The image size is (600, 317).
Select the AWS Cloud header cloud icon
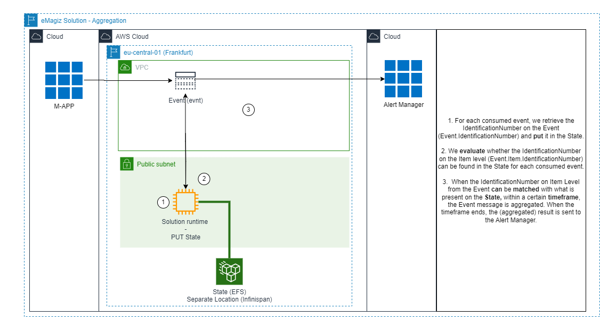point(105,36)
